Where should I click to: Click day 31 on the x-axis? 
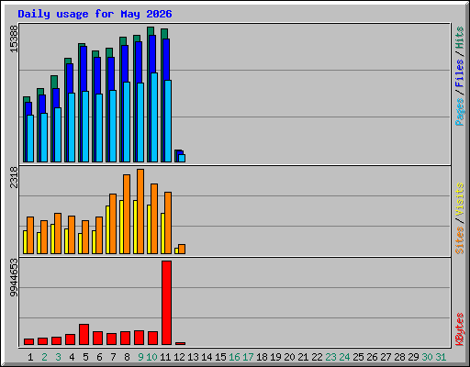[441, 357]
